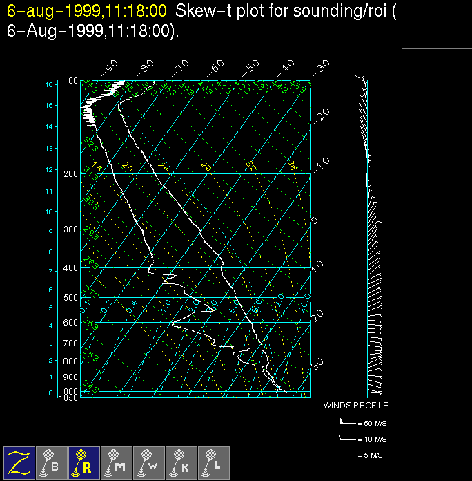Toggle the highlighted R sounding station icon
This screenshot has width=472, height=481.
pyautogui.click(x=84, y=462)
